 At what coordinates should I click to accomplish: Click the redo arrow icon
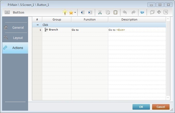pyautogui.click(x=133, y=12)
